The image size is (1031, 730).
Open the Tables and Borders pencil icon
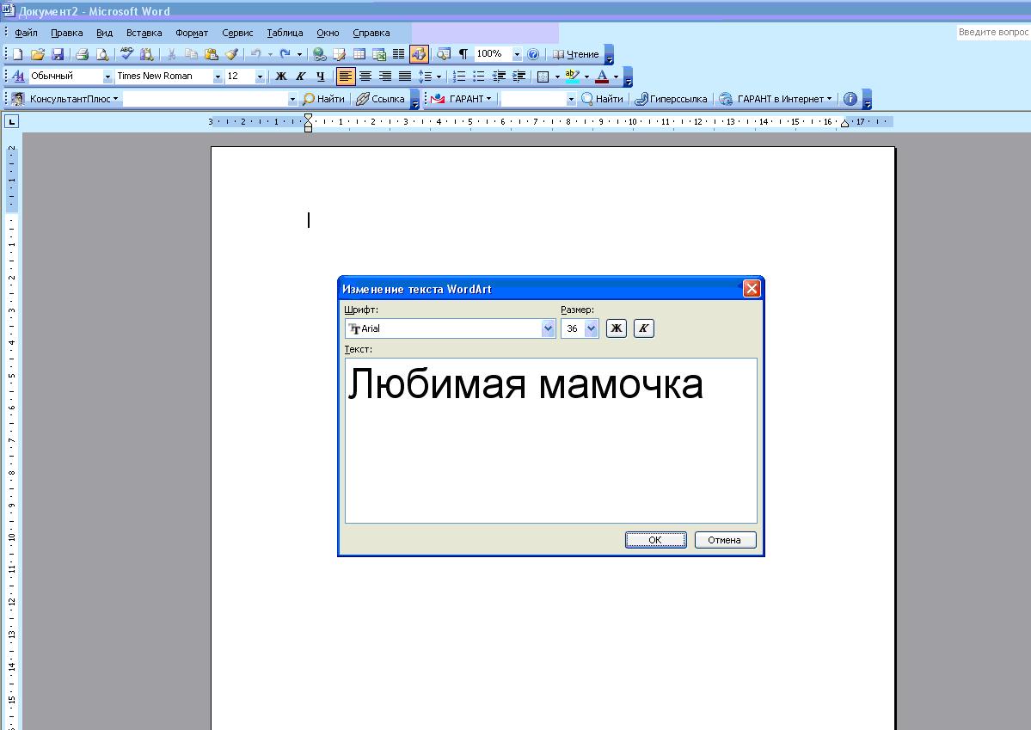coord(340,54)
